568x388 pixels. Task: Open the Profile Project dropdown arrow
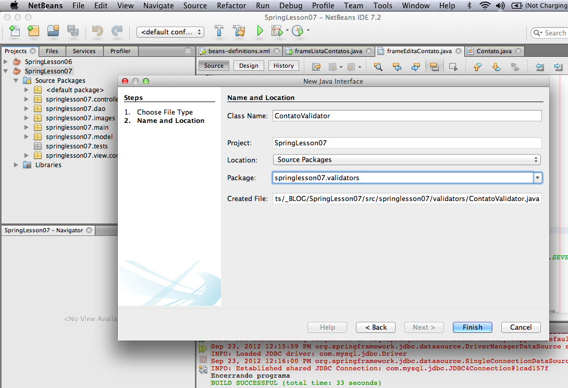click(x=308, y=30)
